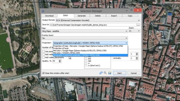Click the Quality % stepper arrows
This screenshot has height=101, width=180.
pyautogui.click(x=60, y=61)
